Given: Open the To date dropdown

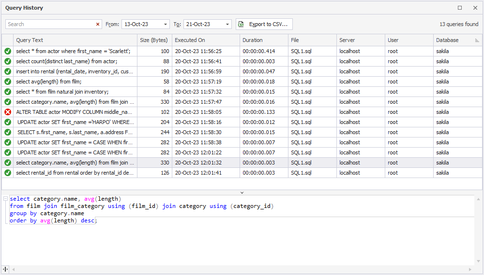Looking at the screenshot, I should point(227,24).
